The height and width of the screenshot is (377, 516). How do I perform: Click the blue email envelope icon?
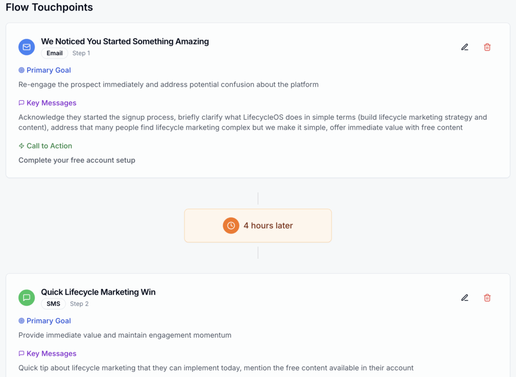pyautogui.click(x=27, y=47)
